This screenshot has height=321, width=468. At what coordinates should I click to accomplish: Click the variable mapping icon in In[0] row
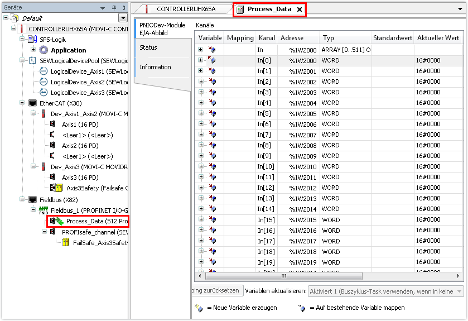(212, 60)
